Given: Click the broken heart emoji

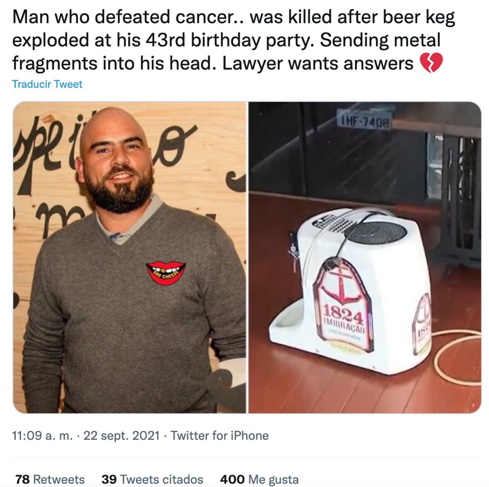Looking at the screenshot, I should click(x=431, y=63).
